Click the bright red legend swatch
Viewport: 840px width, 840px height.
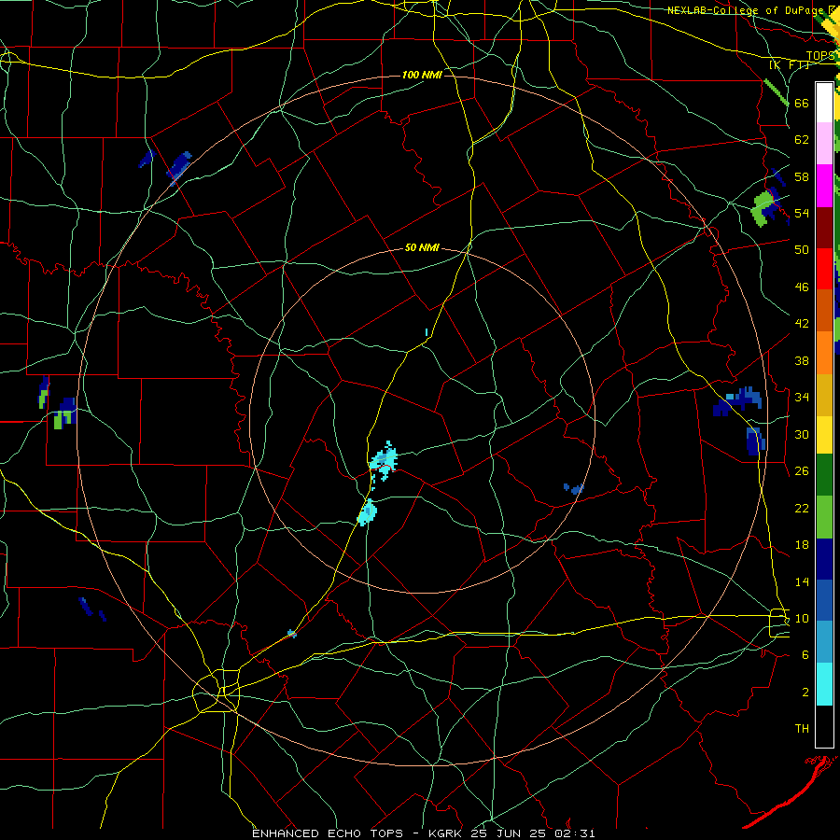click(x=824, y=269)
